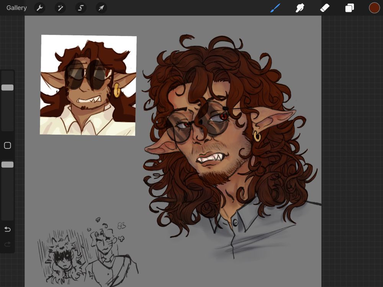383x287 pixels.
Task: Tap the lower brush opacity slider
Action: click(7, 165)
